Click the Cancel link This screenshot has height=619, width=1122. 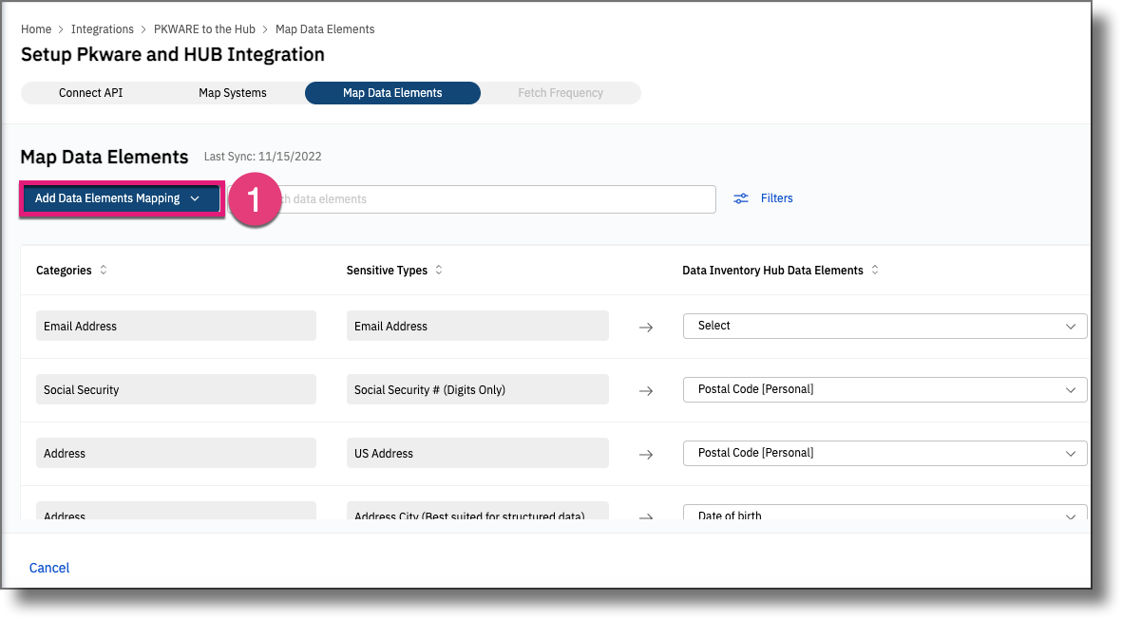pyautogui.click(x=49, y=568)
